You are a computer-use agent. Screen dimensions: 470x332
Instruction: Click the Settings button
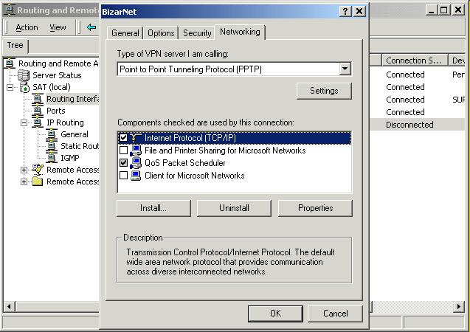pyautogui.click(x=324, y=91)
